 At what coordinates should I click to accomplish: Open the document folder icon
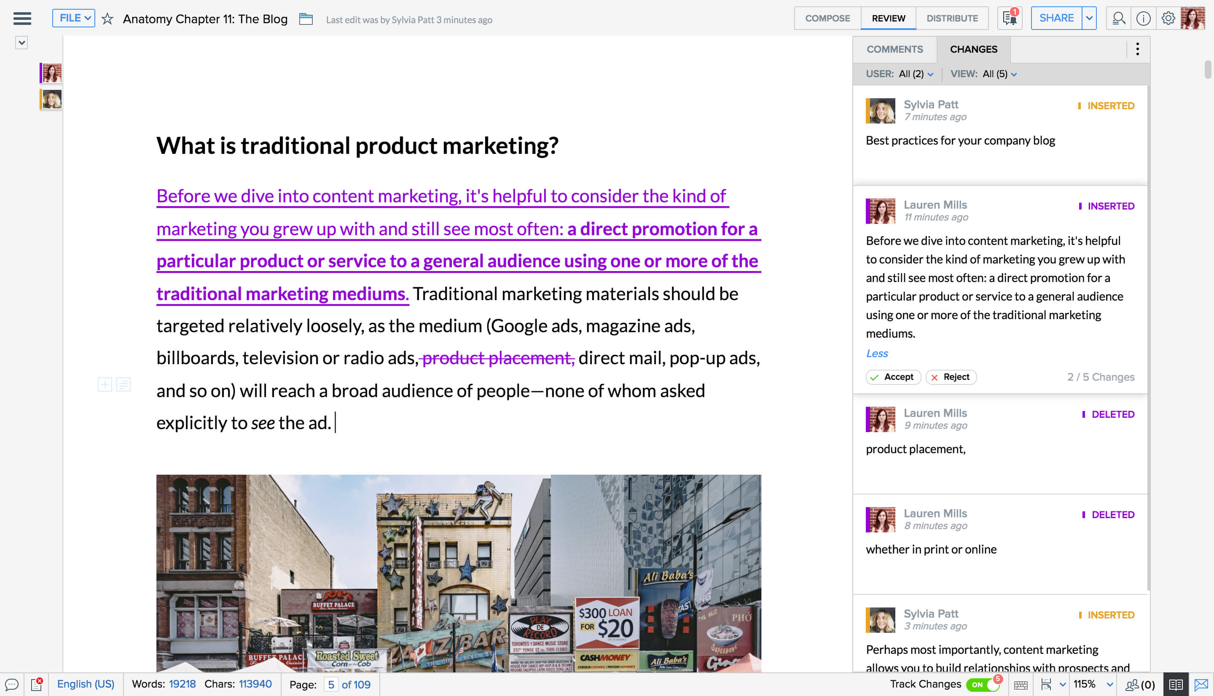click(x=306, y=19)
